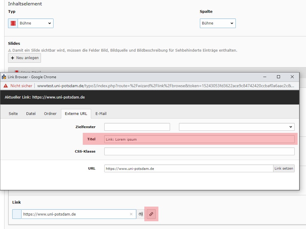Viewport: 306px width, 229px height.
Task: Focus the CSS-Klasse text field
Action: coord(199,151)
